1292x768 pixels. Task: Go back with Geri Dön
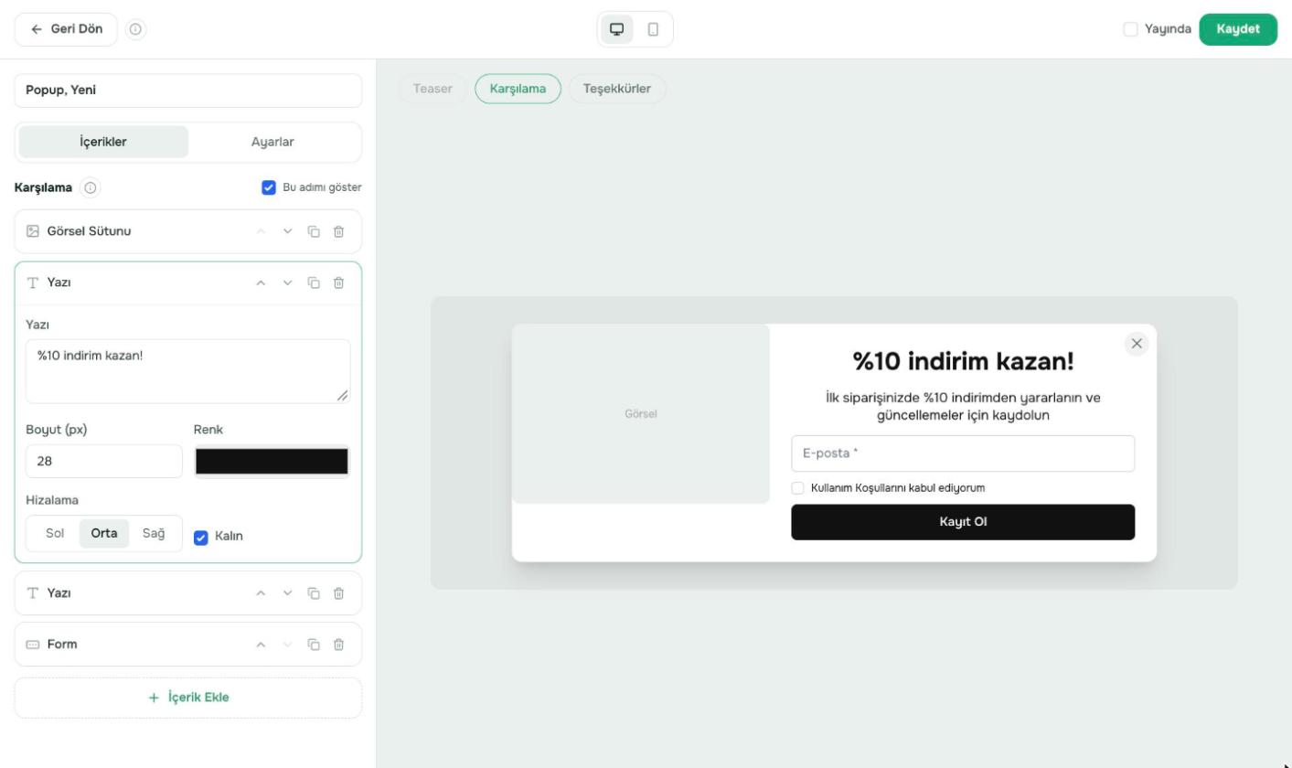66,29
